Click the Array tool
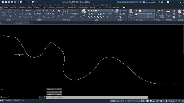Viewport: 184px width, 103px height. (46, 17)
